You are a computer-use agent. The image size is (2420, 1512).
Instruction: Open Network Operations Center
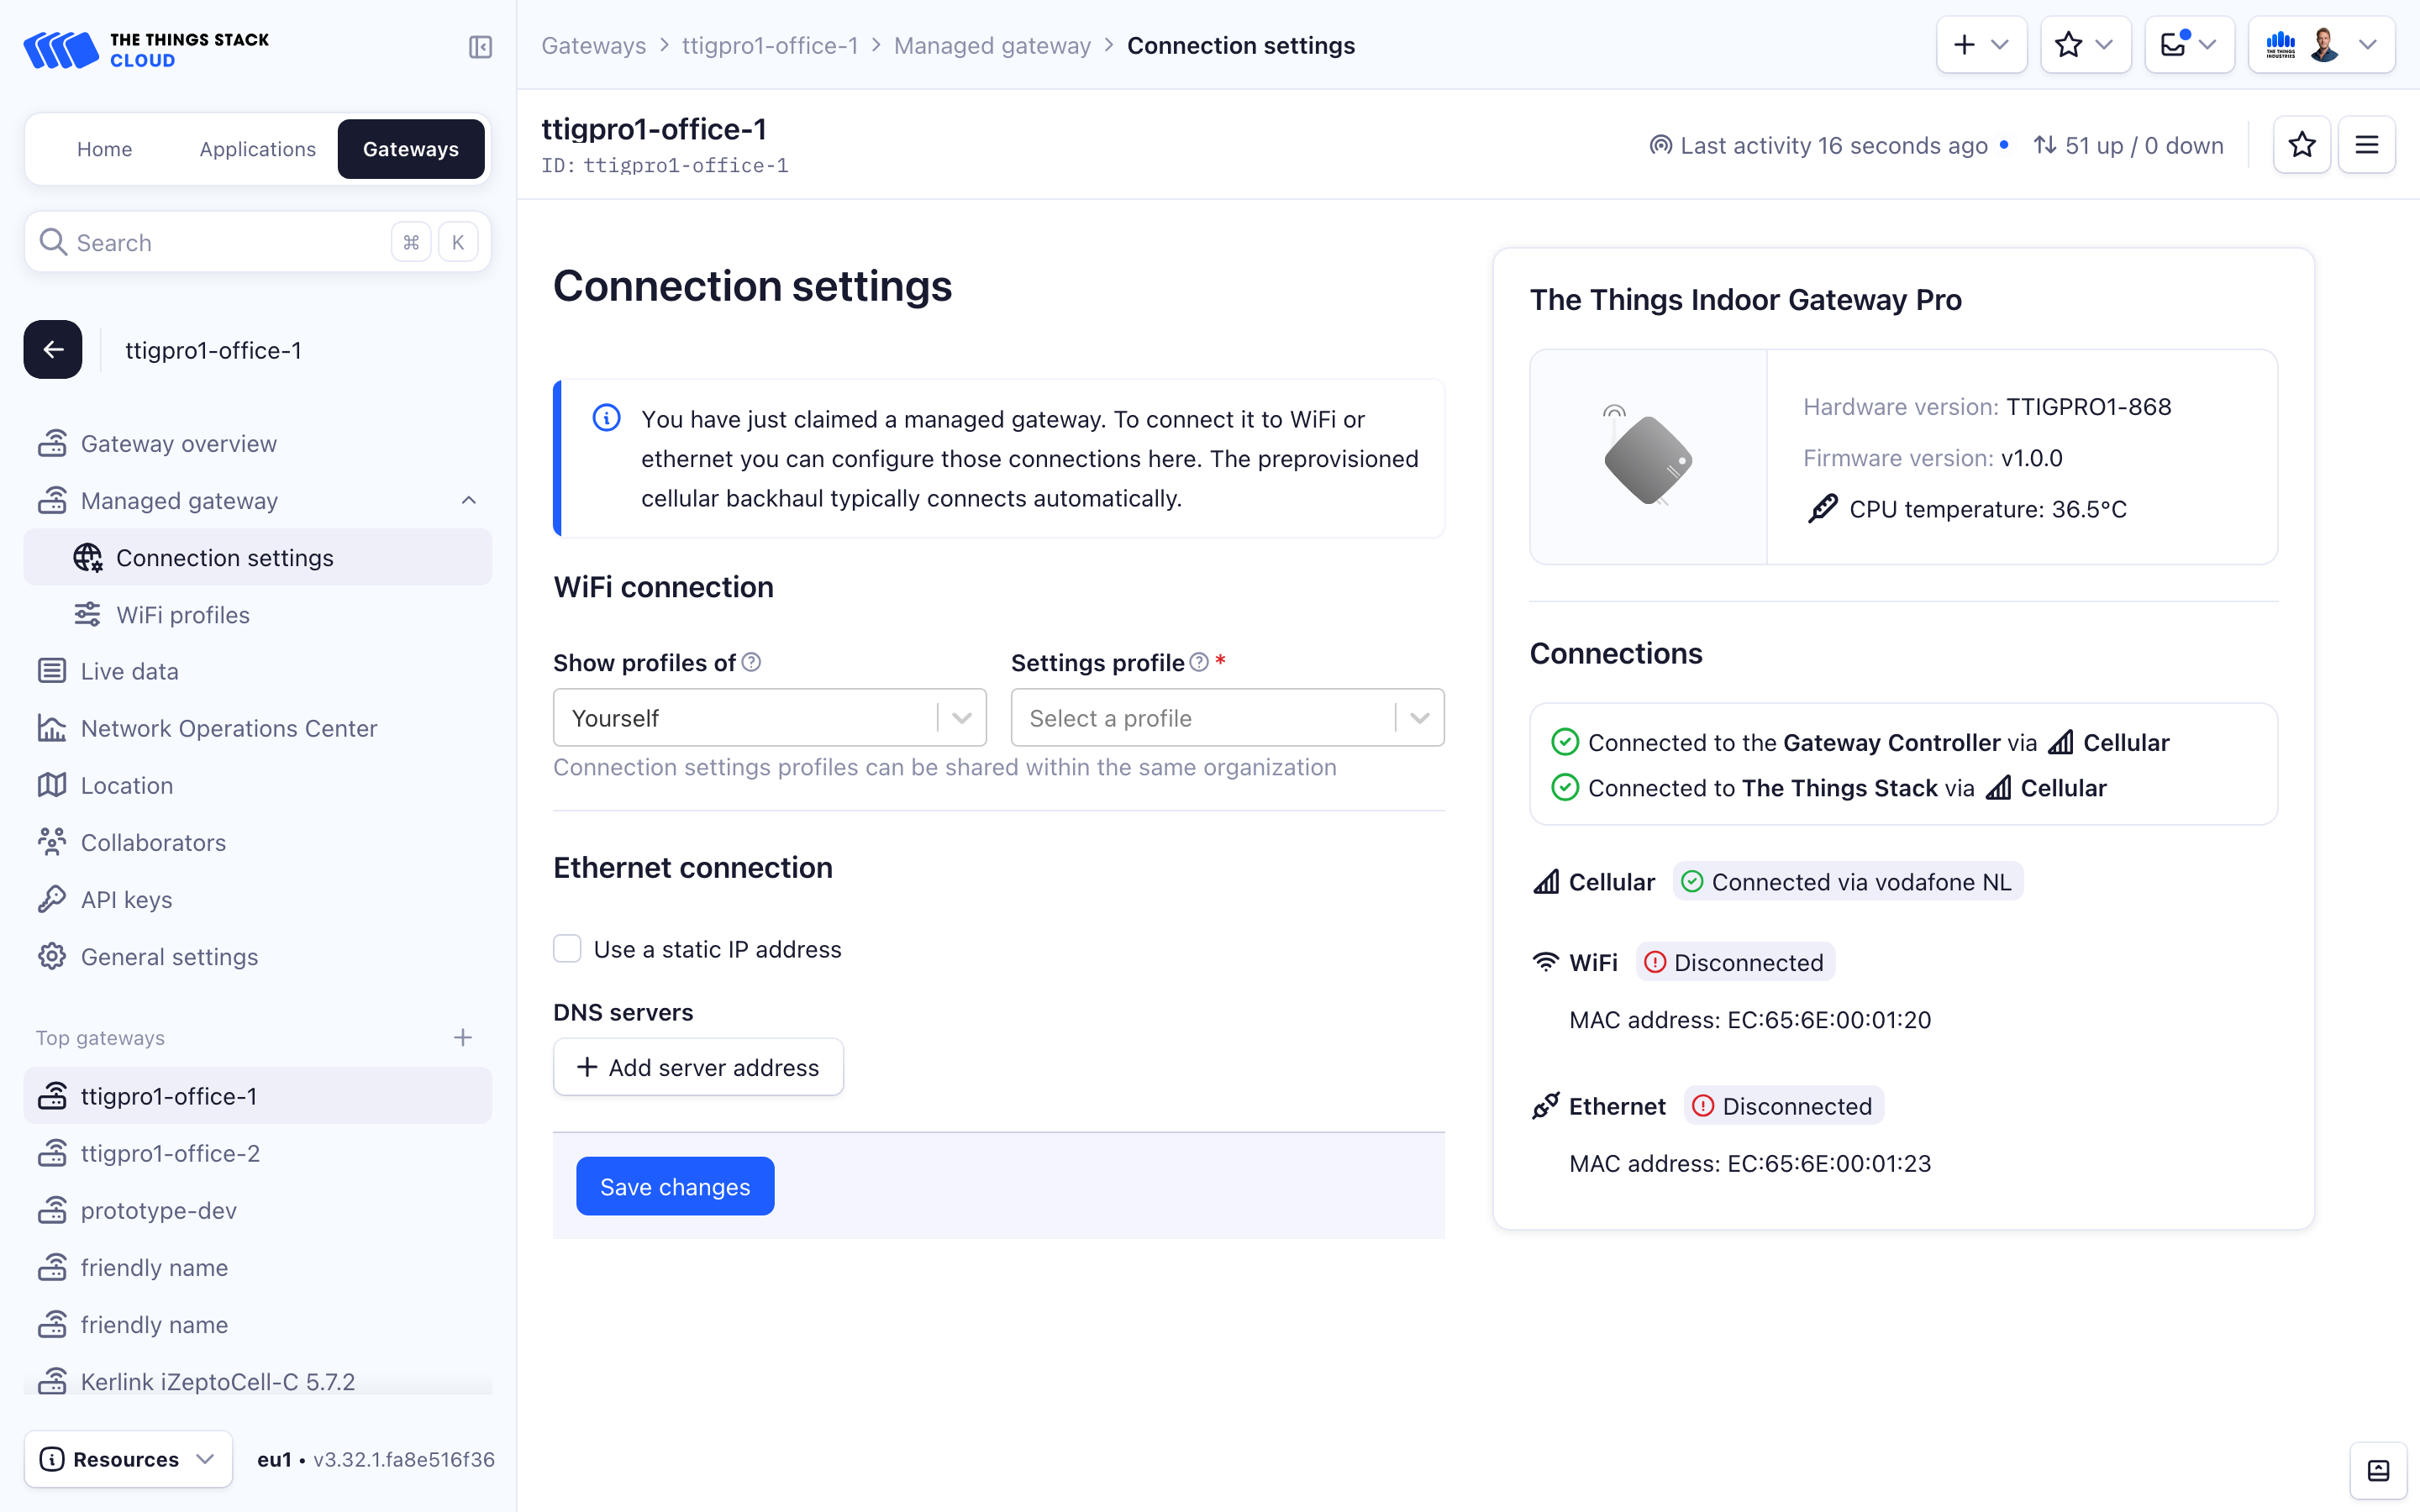(229, 728)
